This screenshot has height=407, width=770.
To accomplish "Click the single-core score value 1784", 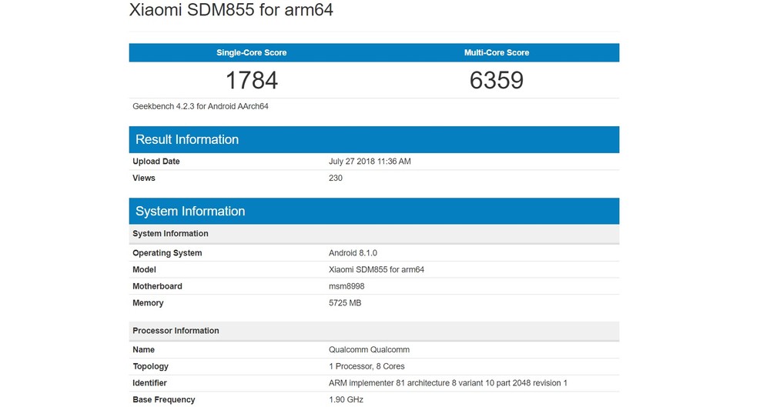I will (252, 80).
